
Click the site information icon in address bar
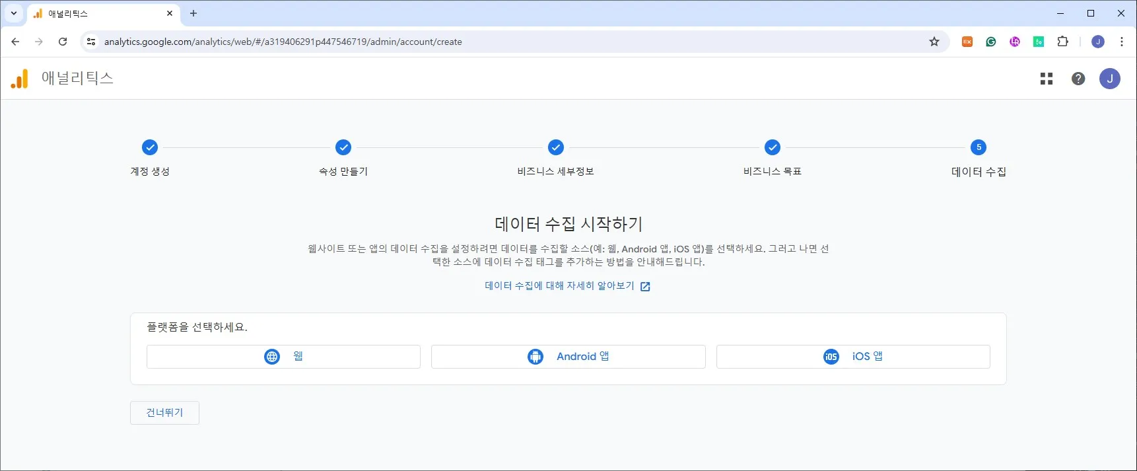91,42
